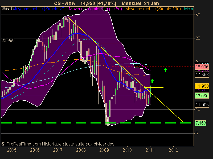Click the 2006 label on time axis

click(x=35, y=150)
